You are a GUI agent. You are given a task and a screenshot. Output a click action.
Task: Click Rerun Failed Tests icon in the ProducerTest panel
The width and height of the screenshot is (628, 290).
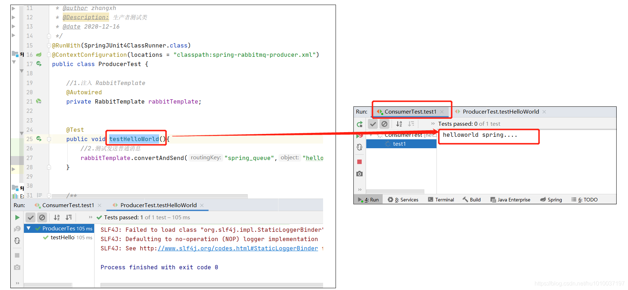pos(17,229)
